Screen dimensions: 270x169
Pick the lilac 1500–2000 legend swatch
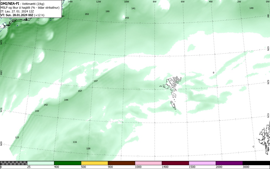(x=202, y=163)
